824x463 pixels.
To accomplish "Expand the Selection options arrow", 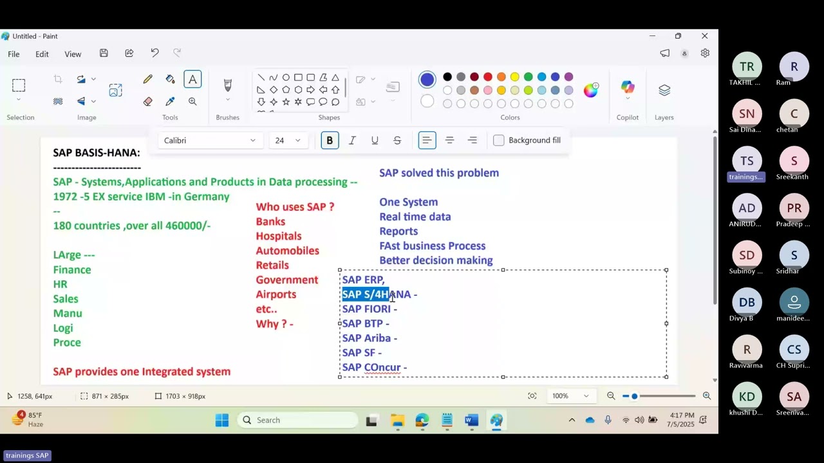I will (19, 100).
